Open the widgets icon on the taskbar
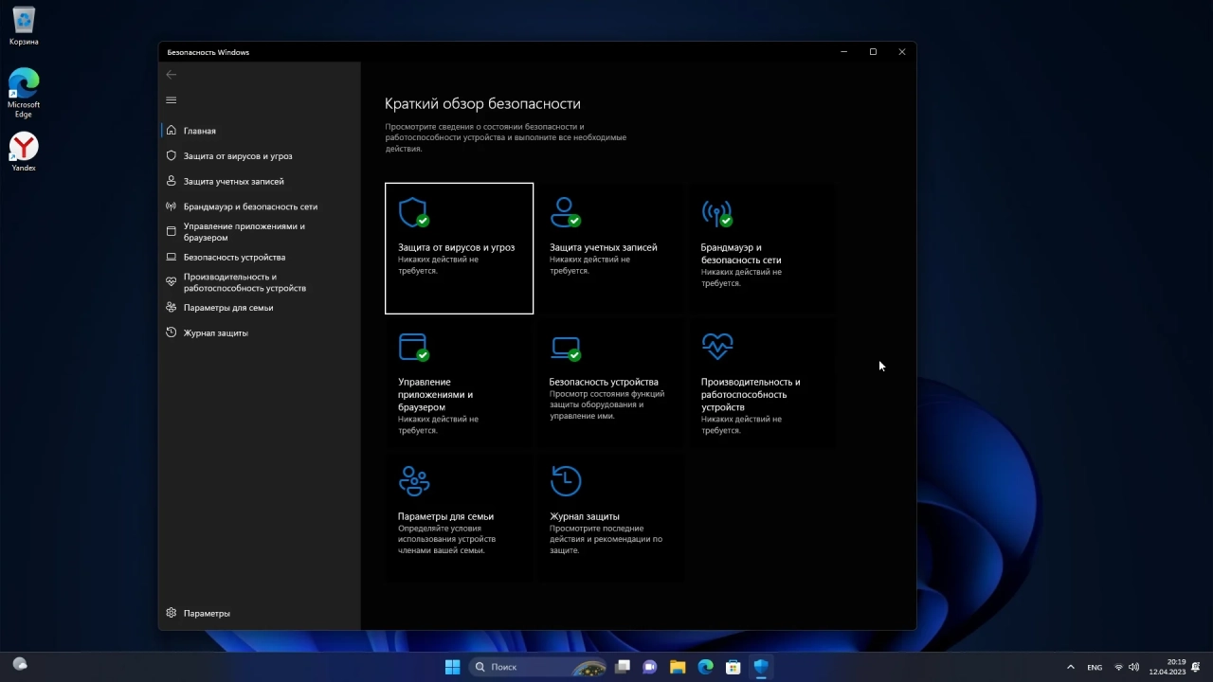This screenshot has height=682, width=1213. [20, 665]
